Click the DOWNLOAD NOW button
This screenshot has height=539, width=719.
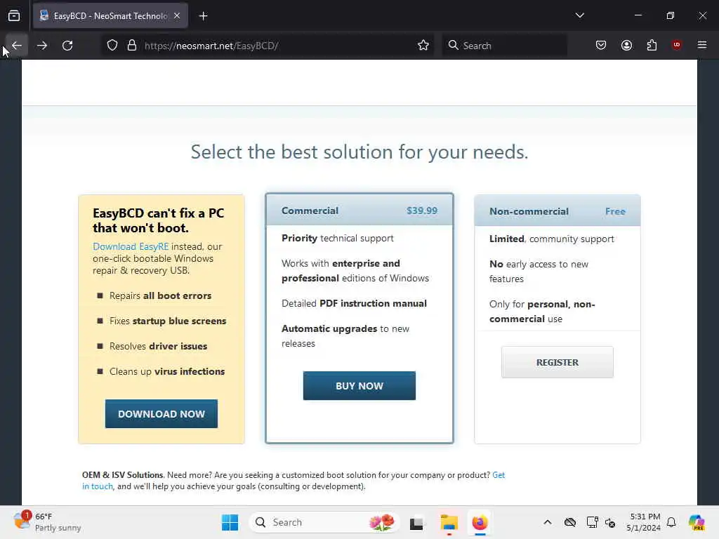(161, 414)
